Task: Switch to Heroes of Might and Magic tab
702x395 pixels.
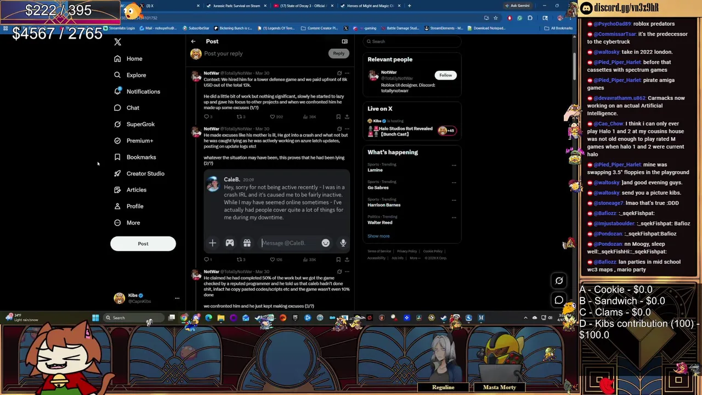Action: click(x=370, y=5)
